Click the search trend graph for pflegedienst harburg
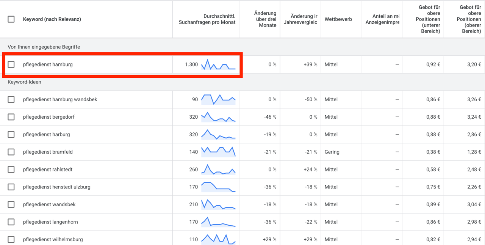 [218, 134]
